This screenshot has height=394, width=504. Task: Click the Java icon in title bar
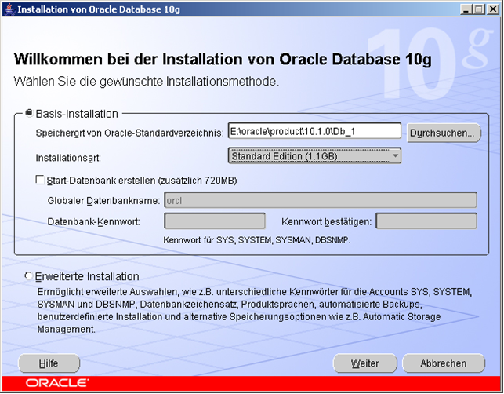click(10, 9)
